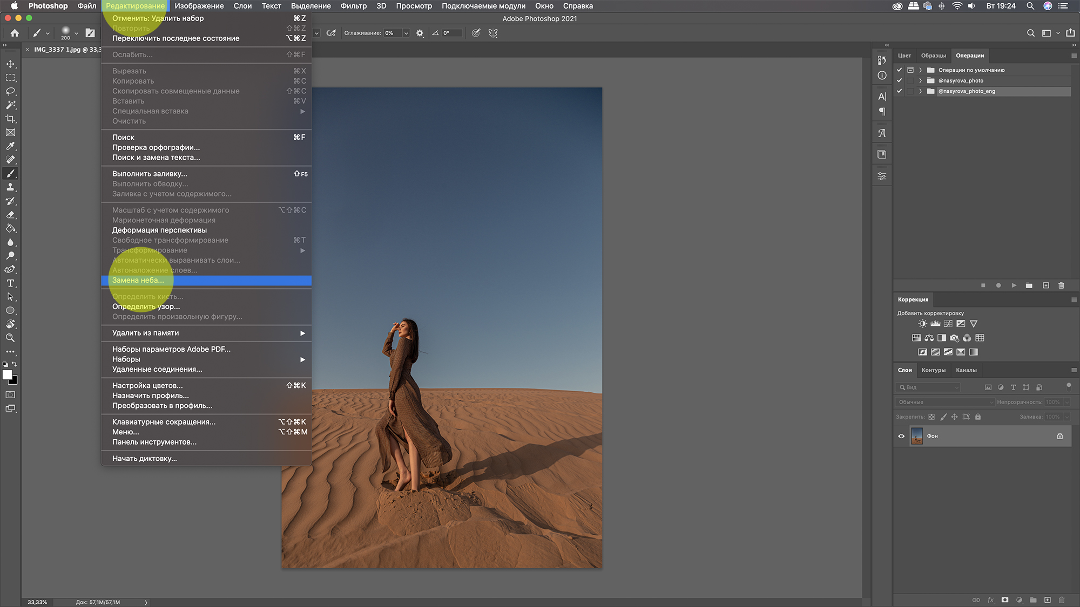Expand Операции по умолчанию group
The image size is (1080, 607).
click(922, 69)
